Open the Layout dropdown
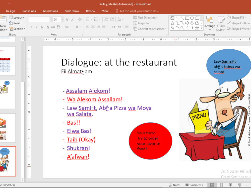Screen dimensions: 251x188 17,18
